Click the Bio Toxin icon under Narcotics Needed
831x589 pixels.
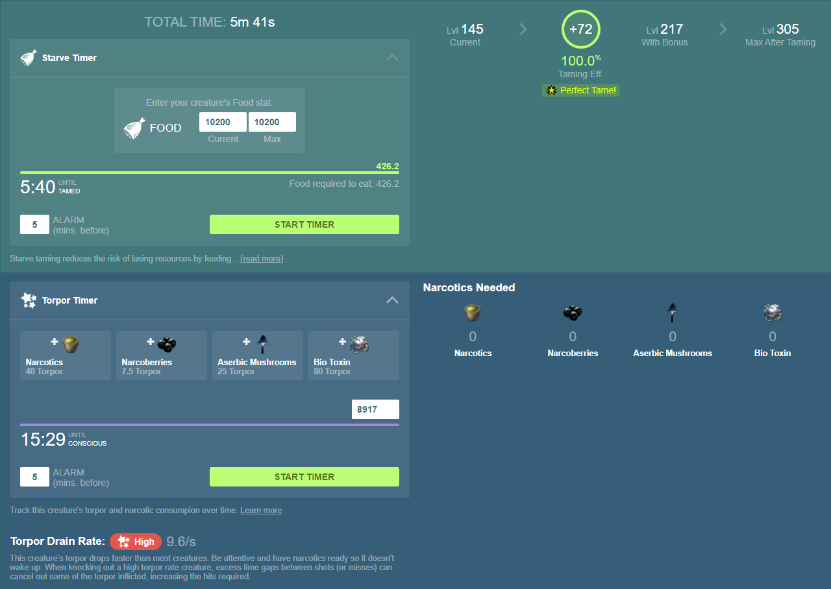[x=773, y=313]
